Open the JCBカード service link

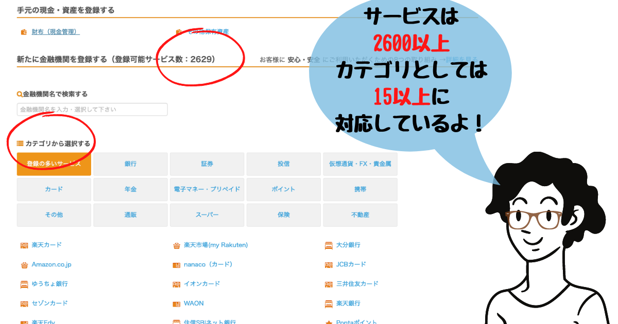(351, 264)
